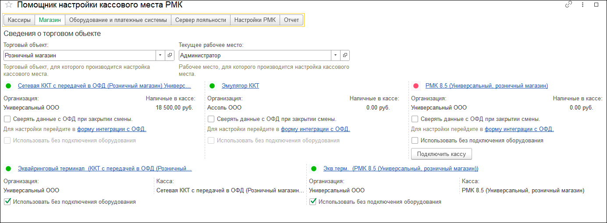
Task: Open OFD integration form link under Эмулятор
Action: (x=315, y=129)
